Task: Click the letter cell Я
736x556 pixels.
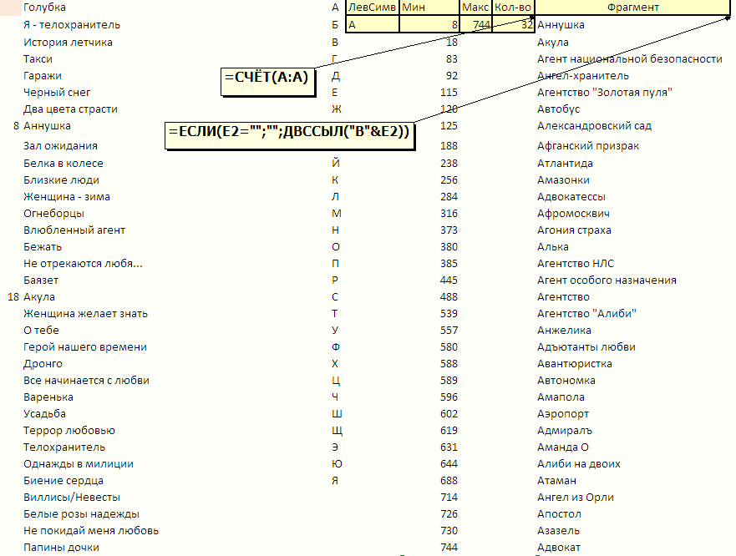Action: [335, 481]
